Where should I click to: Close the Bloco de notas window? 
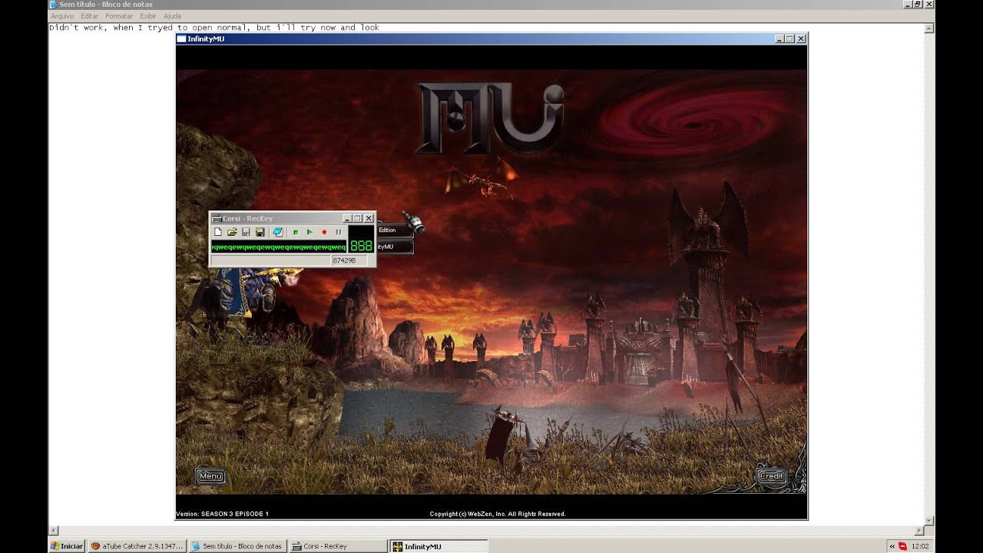(x=928, y=5)
